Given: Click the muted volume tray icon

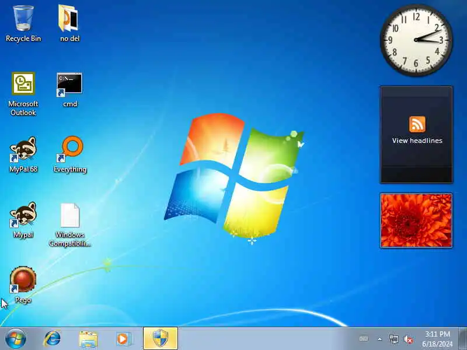Looking at the screenshot, I should [x=408, y=339].
